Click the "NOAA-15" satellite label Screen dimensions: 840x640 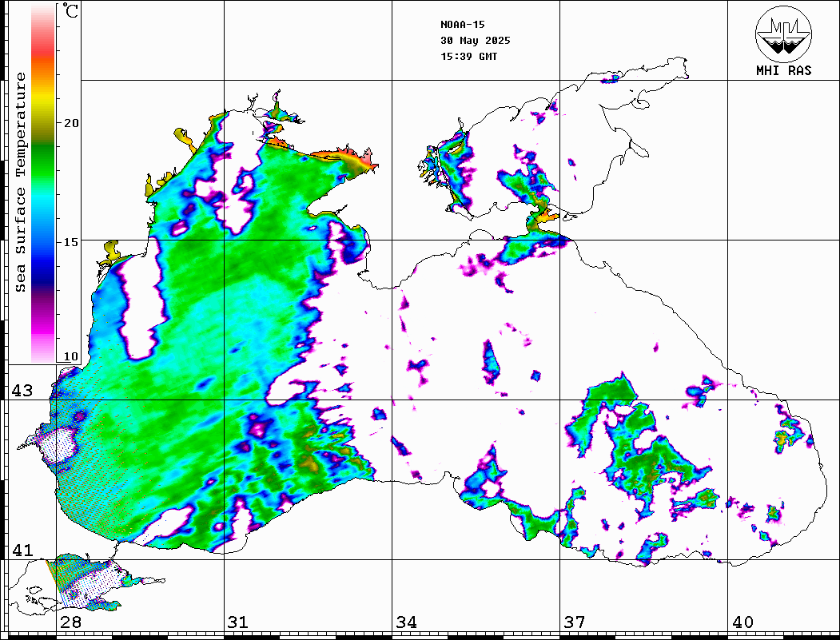coord(462,25)
